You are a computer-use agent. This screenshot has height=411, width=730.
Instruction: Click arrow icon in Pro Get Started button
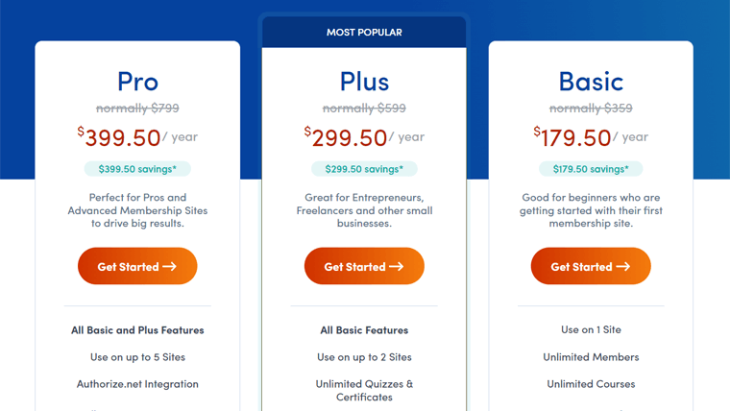click(169, 266)
